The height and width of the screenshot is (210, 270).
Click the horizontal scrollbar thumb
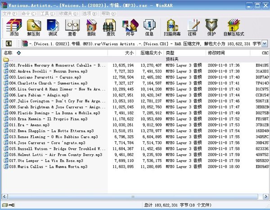(133, 197)
